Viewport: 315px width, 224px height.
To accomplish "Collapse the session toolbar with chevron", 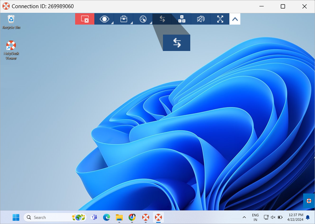I will 235,19.
